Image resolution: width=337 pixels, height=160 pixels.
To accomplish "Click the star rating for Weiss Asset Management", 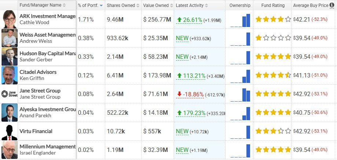I will (x=273, y=38).
